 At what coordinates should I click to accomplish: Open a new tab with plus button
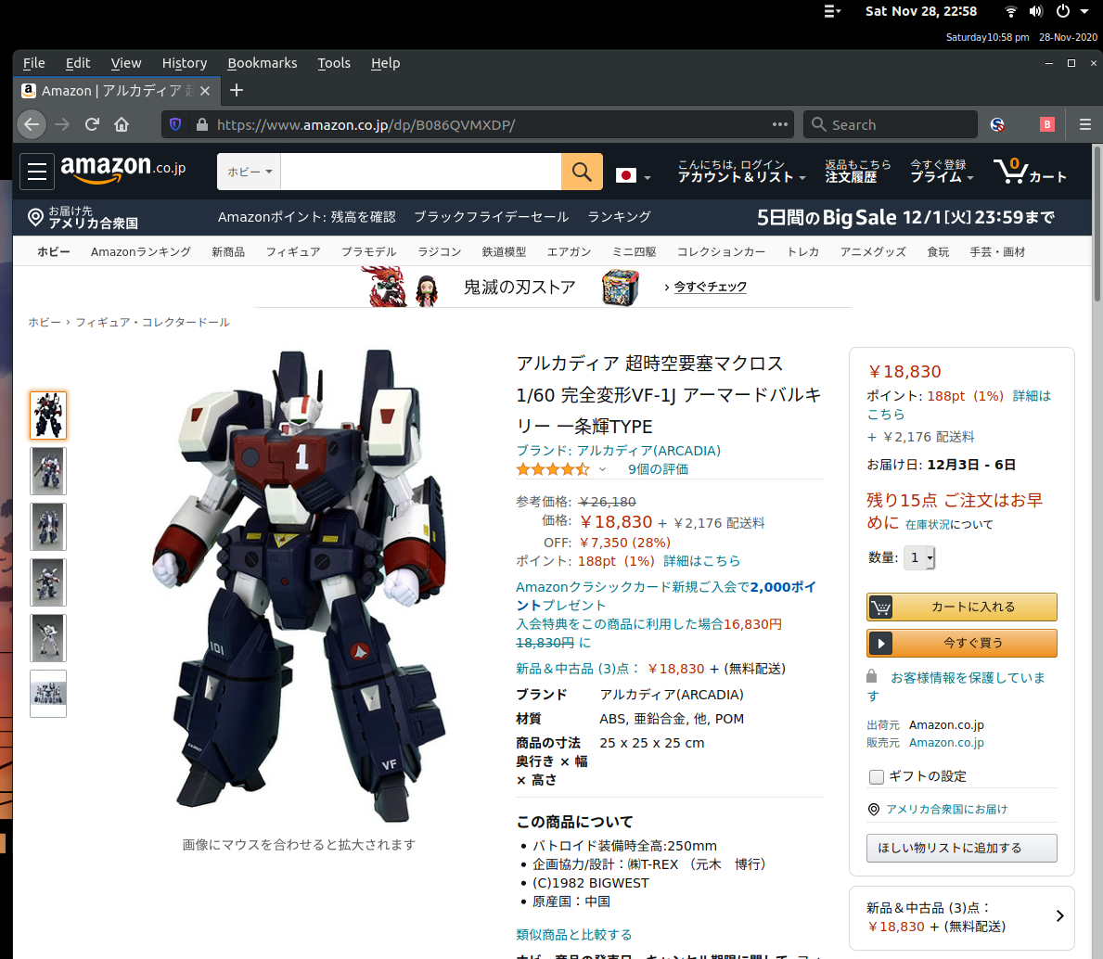coord(237,90)
